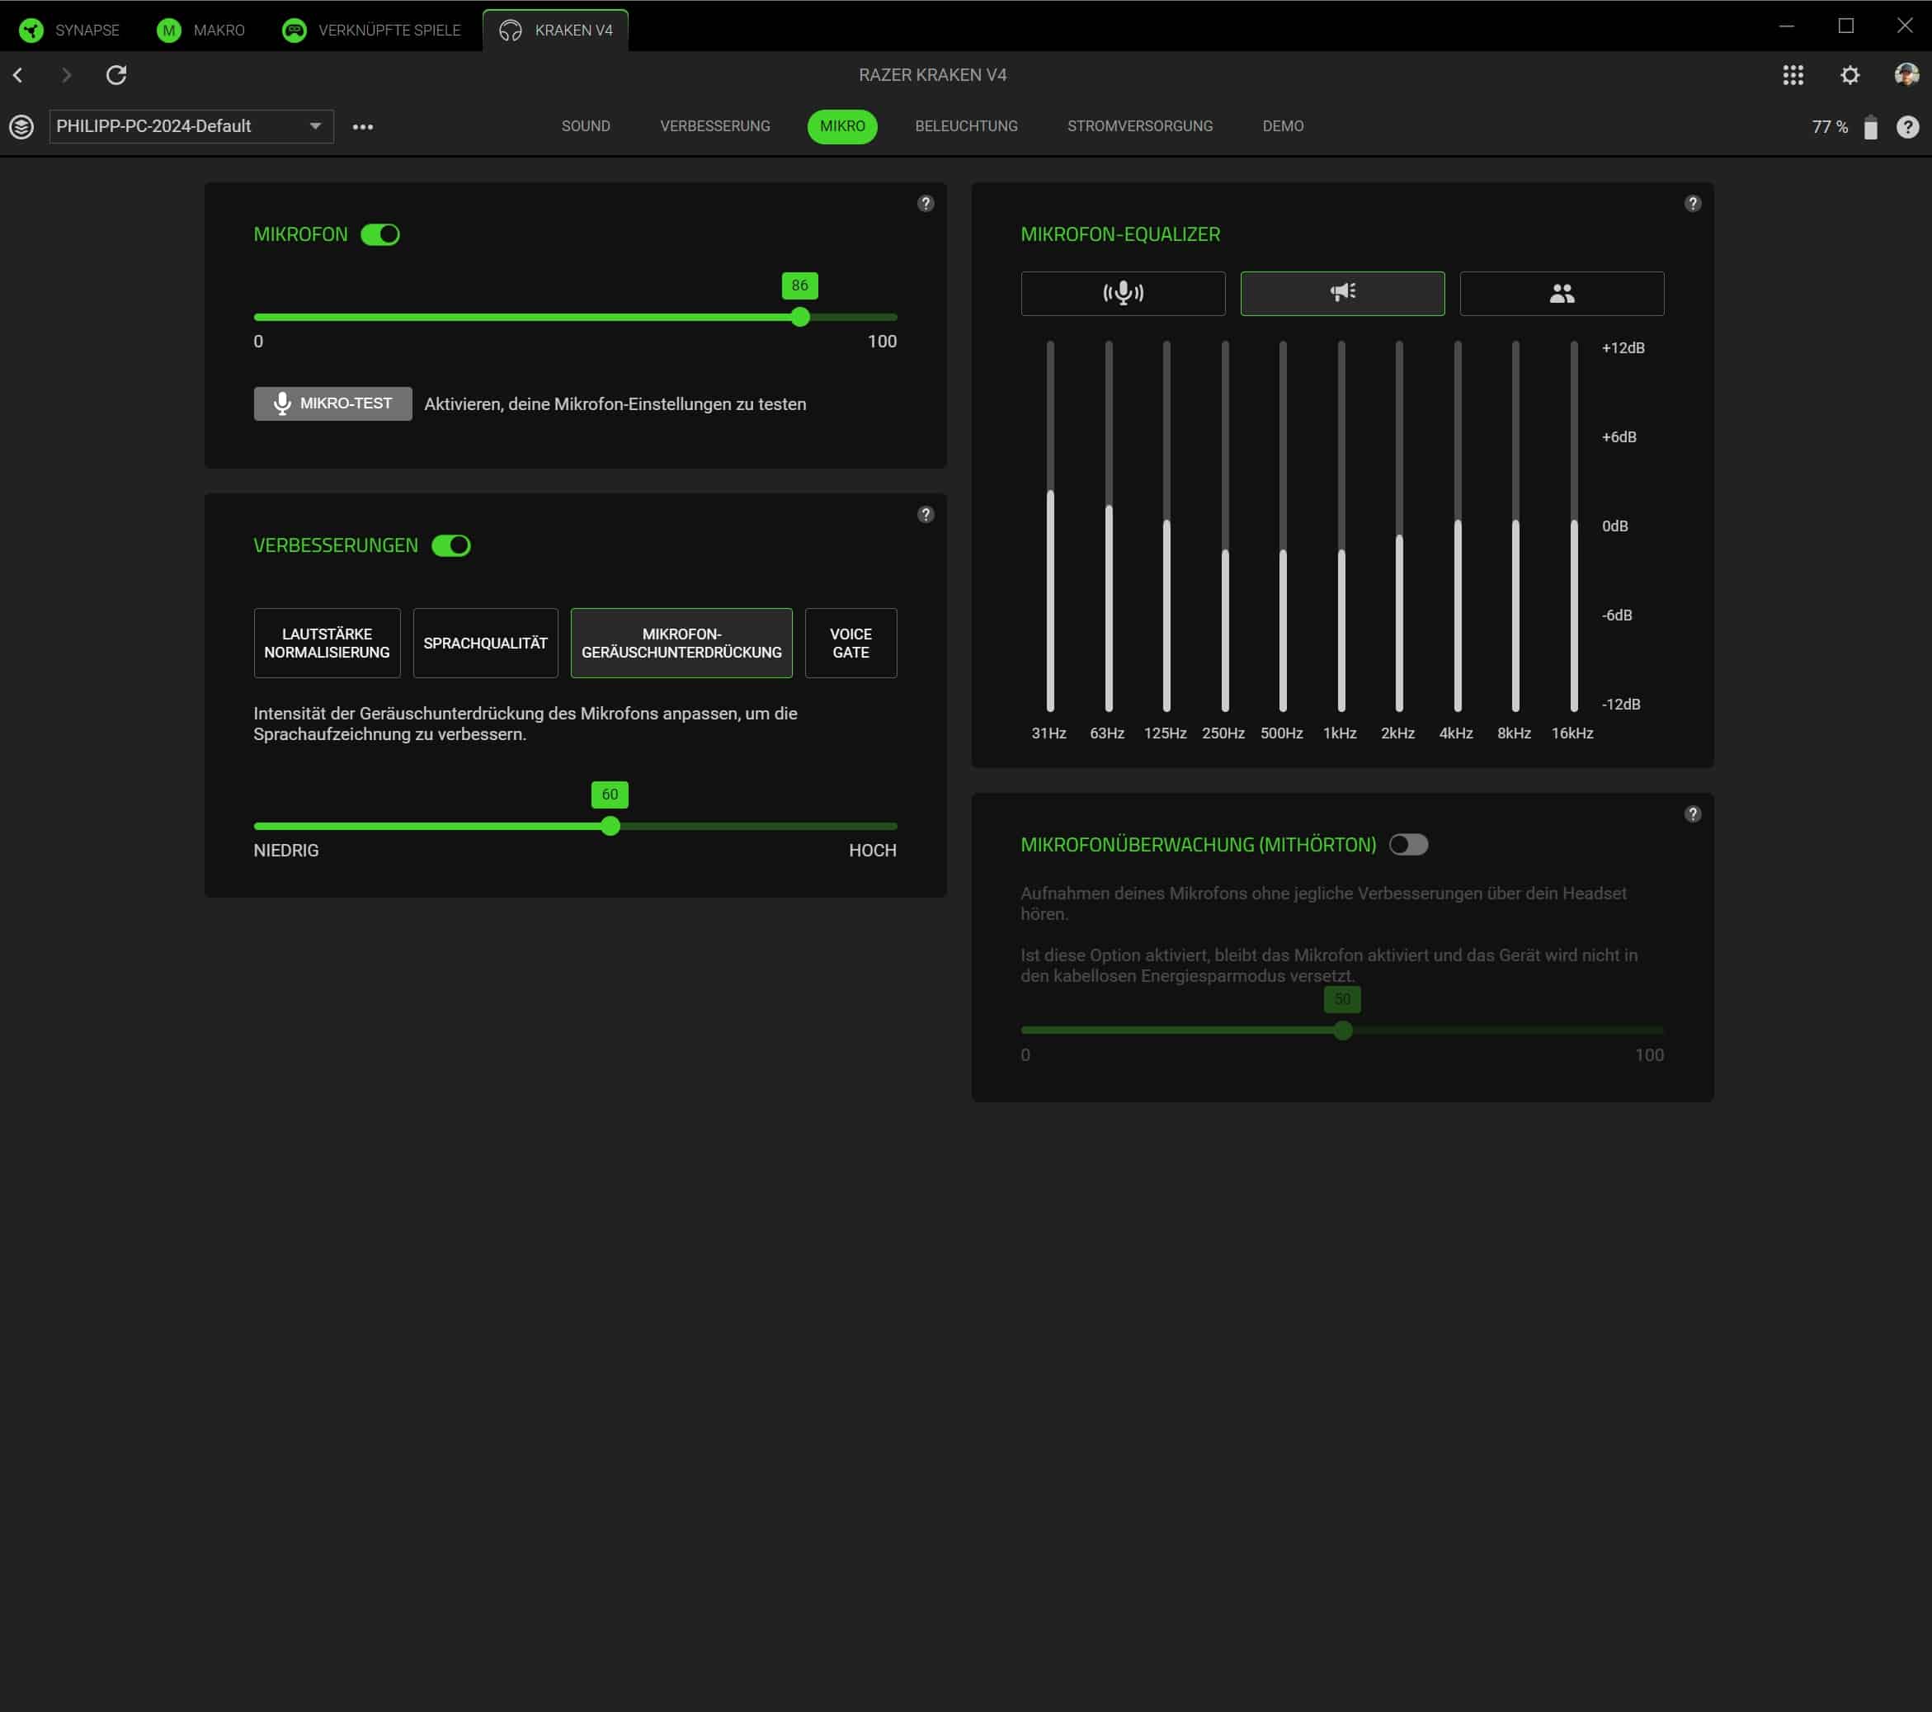The width and height of the screenshot is (1932, 1712).
Task: Open the Razer modules grid icon
Action: pyautogui.click(x=1792, y=75)
